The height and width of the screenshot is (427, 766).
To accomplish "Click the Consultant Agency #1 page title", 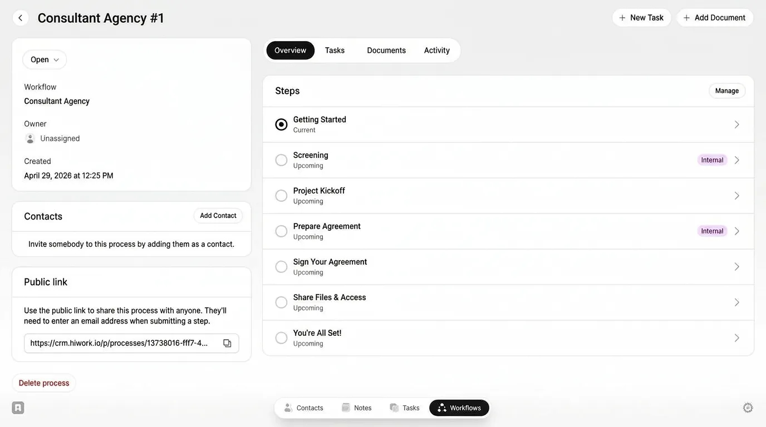I will tap(101, 18).
